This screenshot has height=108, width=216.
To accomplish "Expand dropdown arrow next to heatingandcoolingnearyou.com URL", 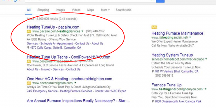I will pos(206,89).
